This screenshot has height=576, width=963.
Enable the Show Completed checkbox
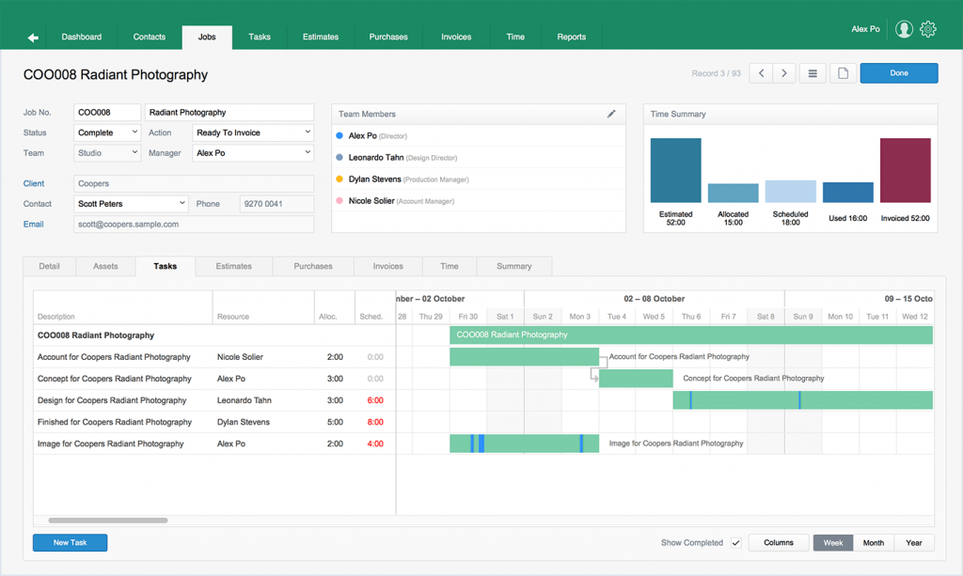pyautogui.click(x=735, y=542)
